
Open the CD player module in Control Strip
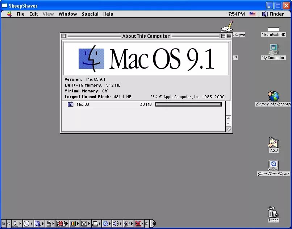pyautogui.click(x=26, y=224)
